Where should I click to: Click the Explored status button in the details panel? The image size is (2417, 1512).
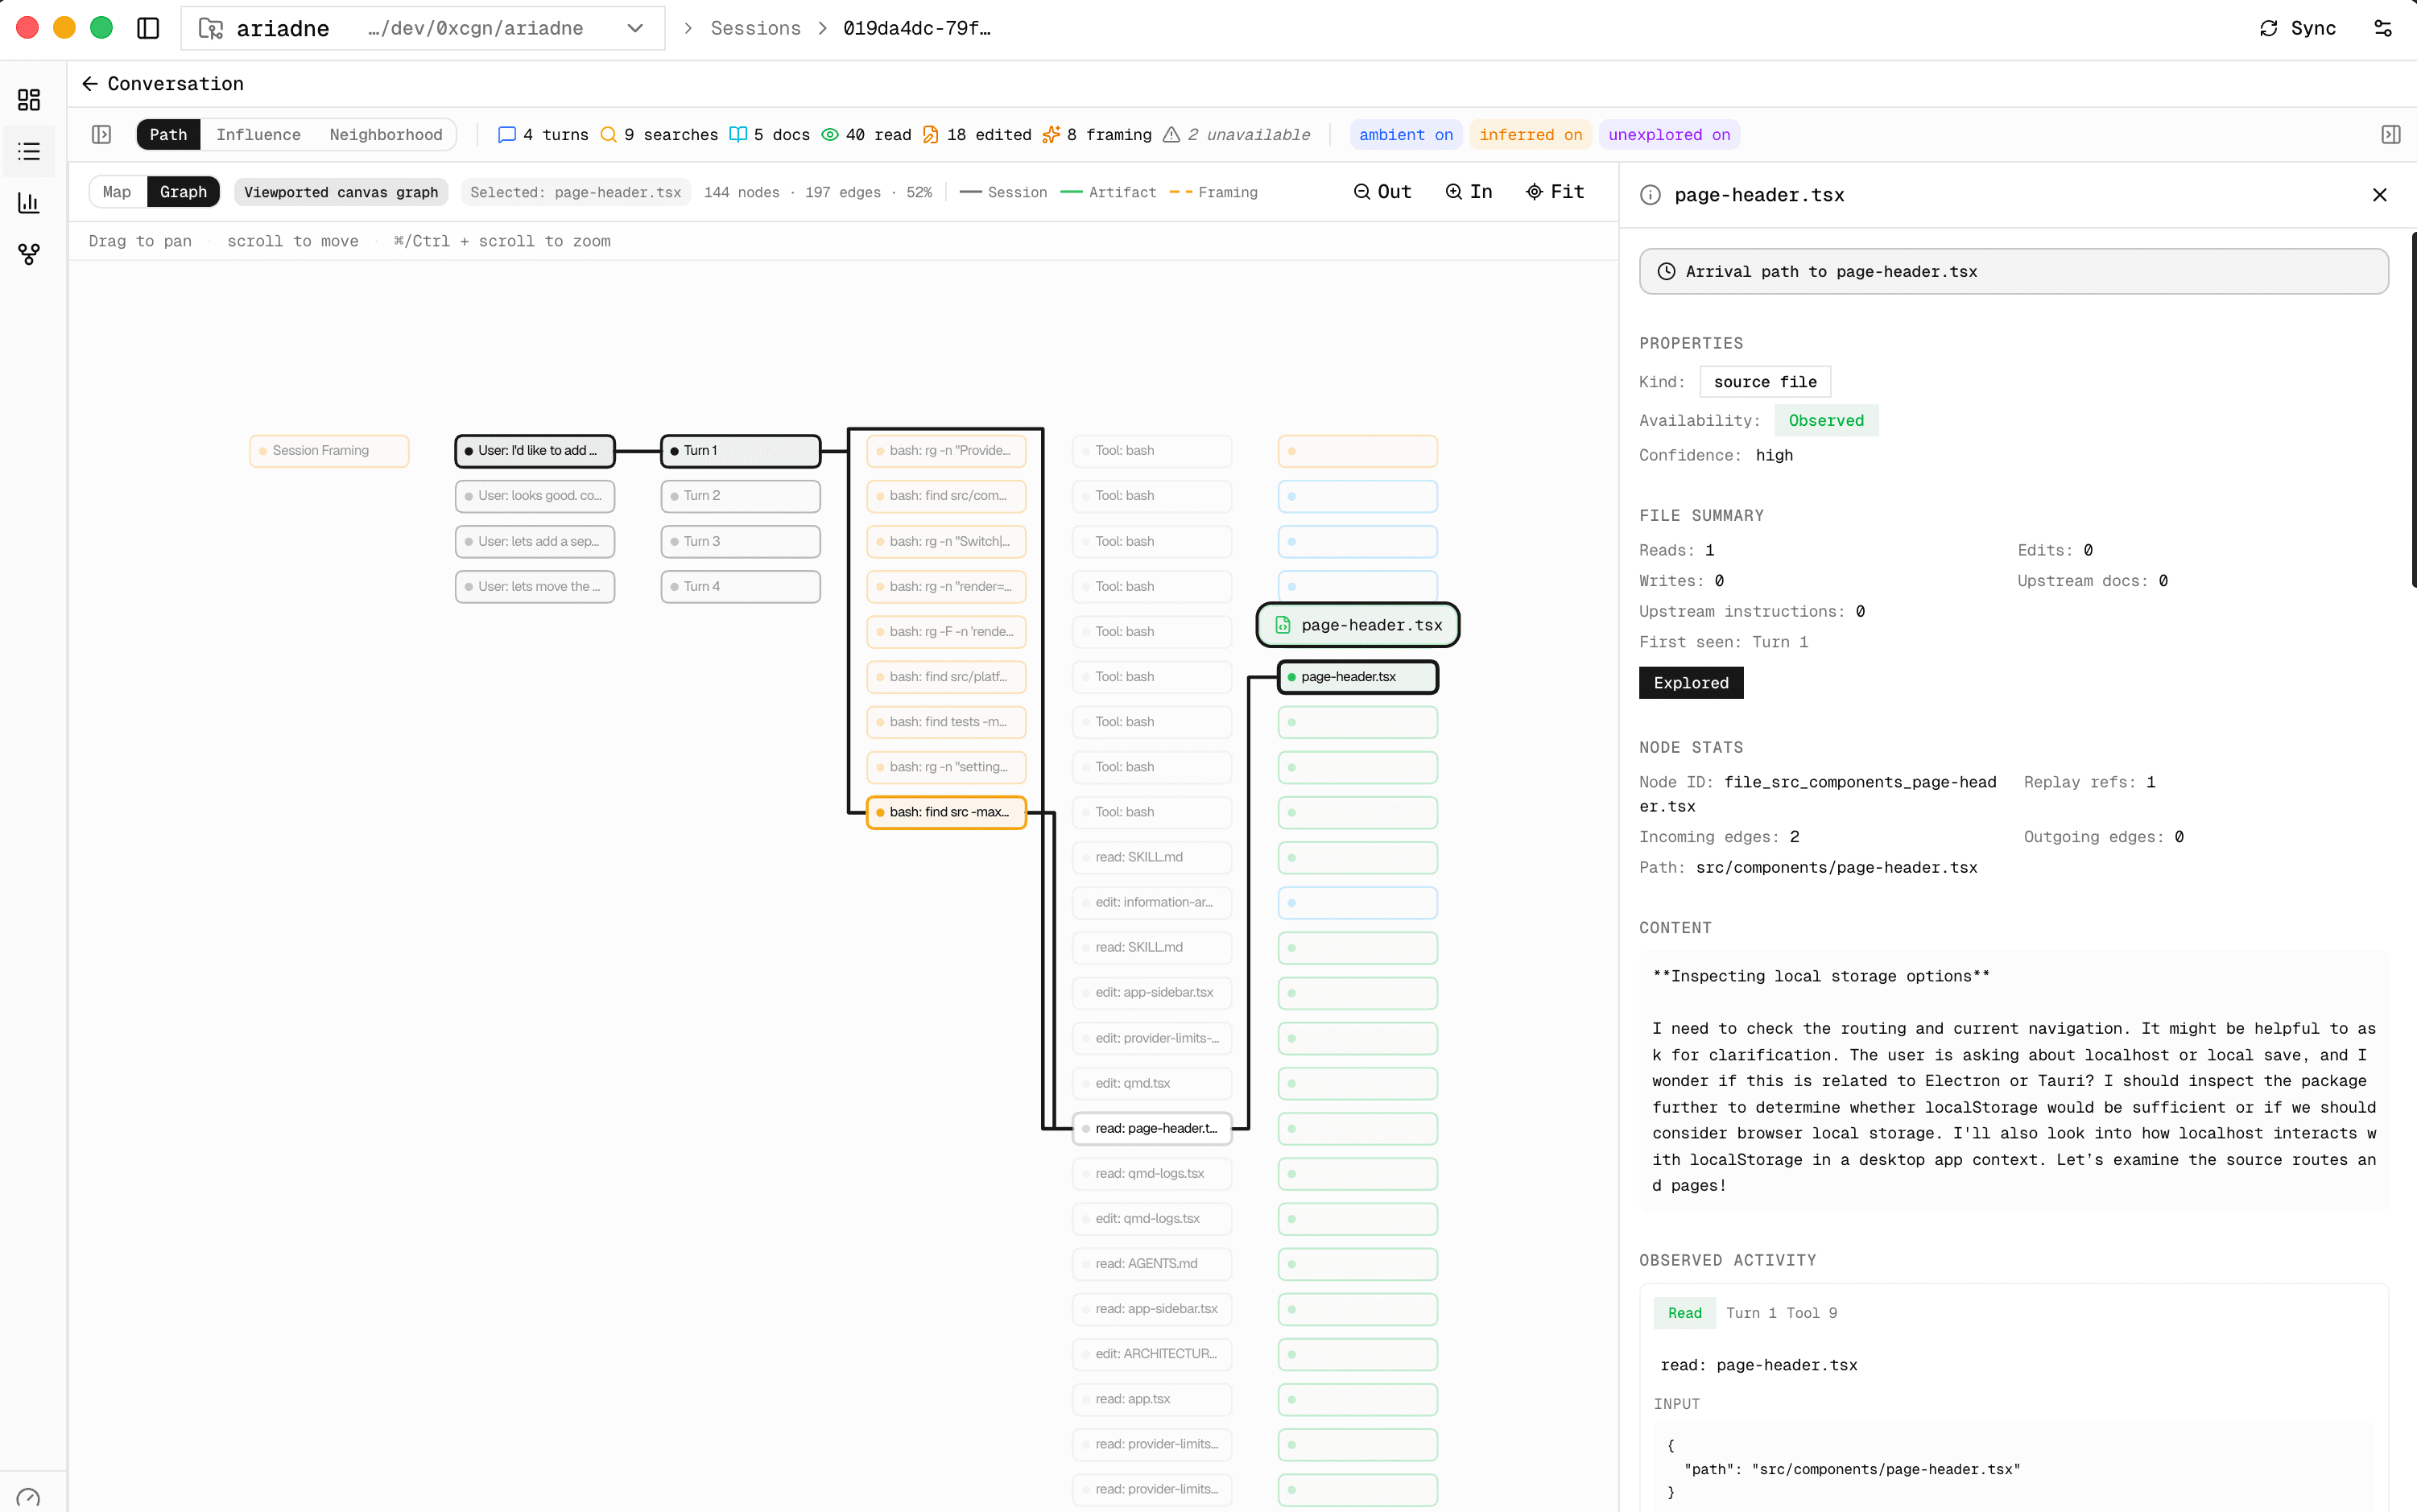point(1690,682)
